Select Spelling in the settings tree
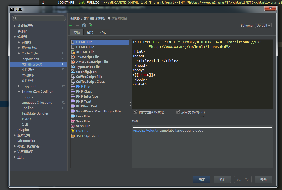Screen dimensions: 282x190 point(28,108)
